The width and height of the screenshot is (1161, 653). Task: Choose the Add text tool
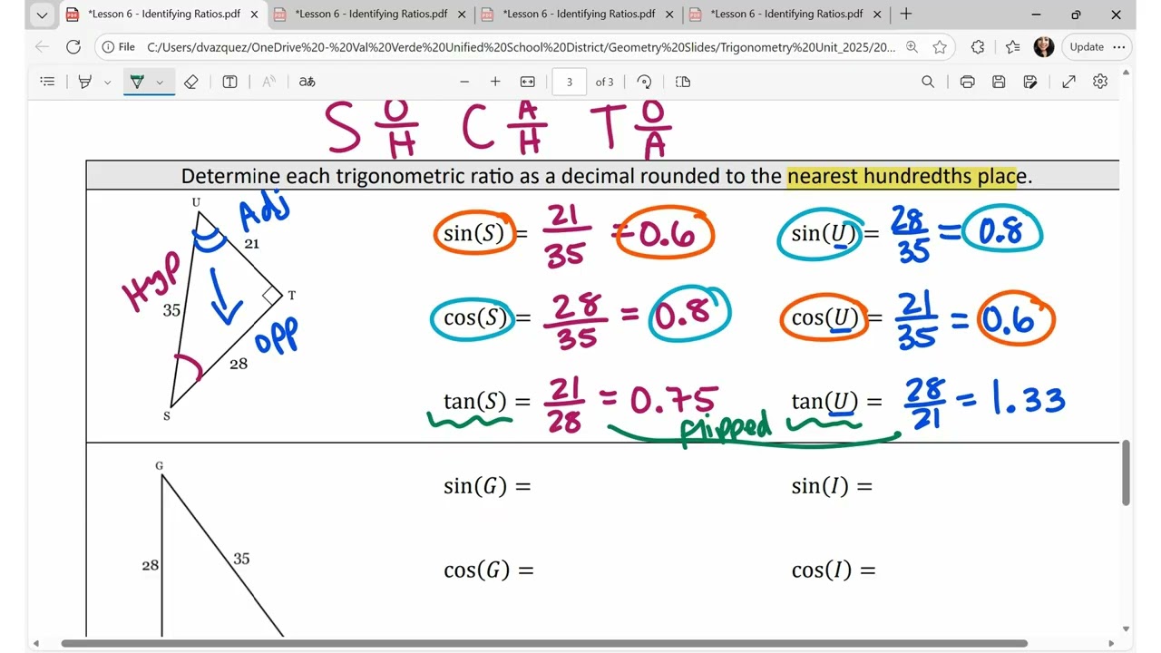(x=230, y=82)
